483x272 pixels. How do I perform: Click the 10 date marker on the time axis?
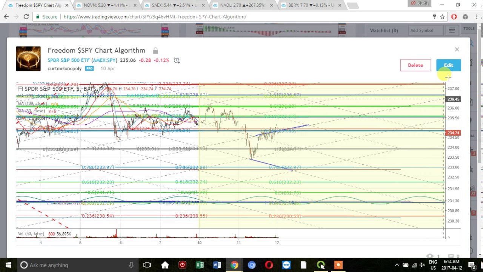tap(199, 243)
